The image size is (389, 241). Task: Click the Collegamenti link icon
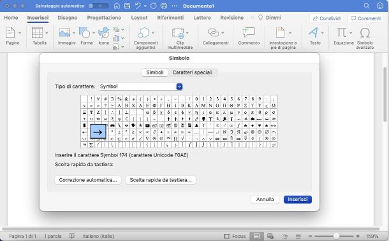[214, 32]
